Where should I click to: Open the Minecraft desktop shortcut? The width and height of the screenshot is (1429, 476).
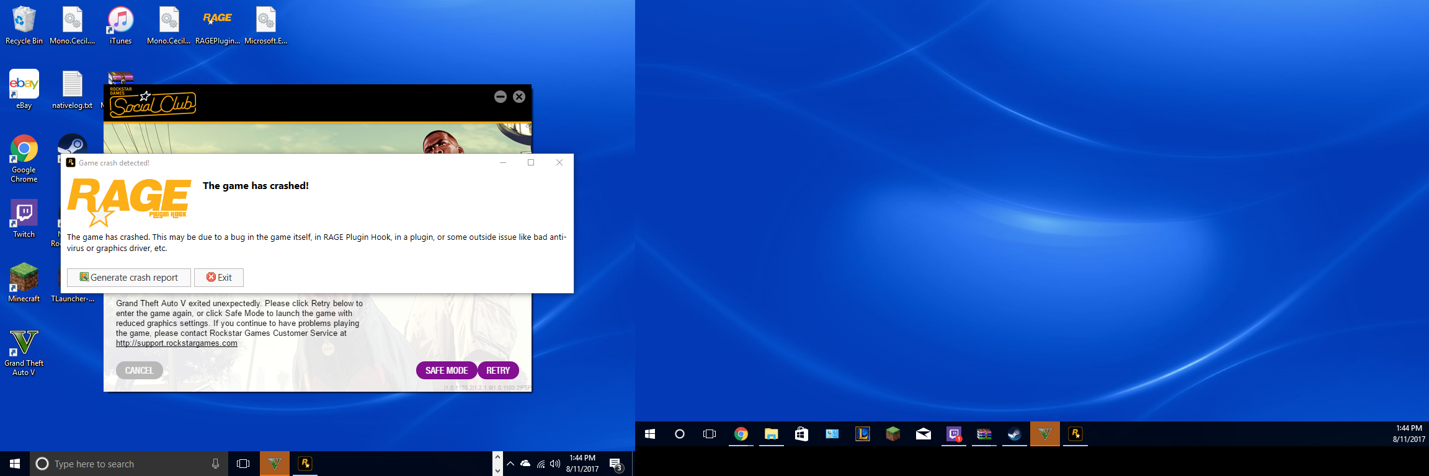[24, 280]
